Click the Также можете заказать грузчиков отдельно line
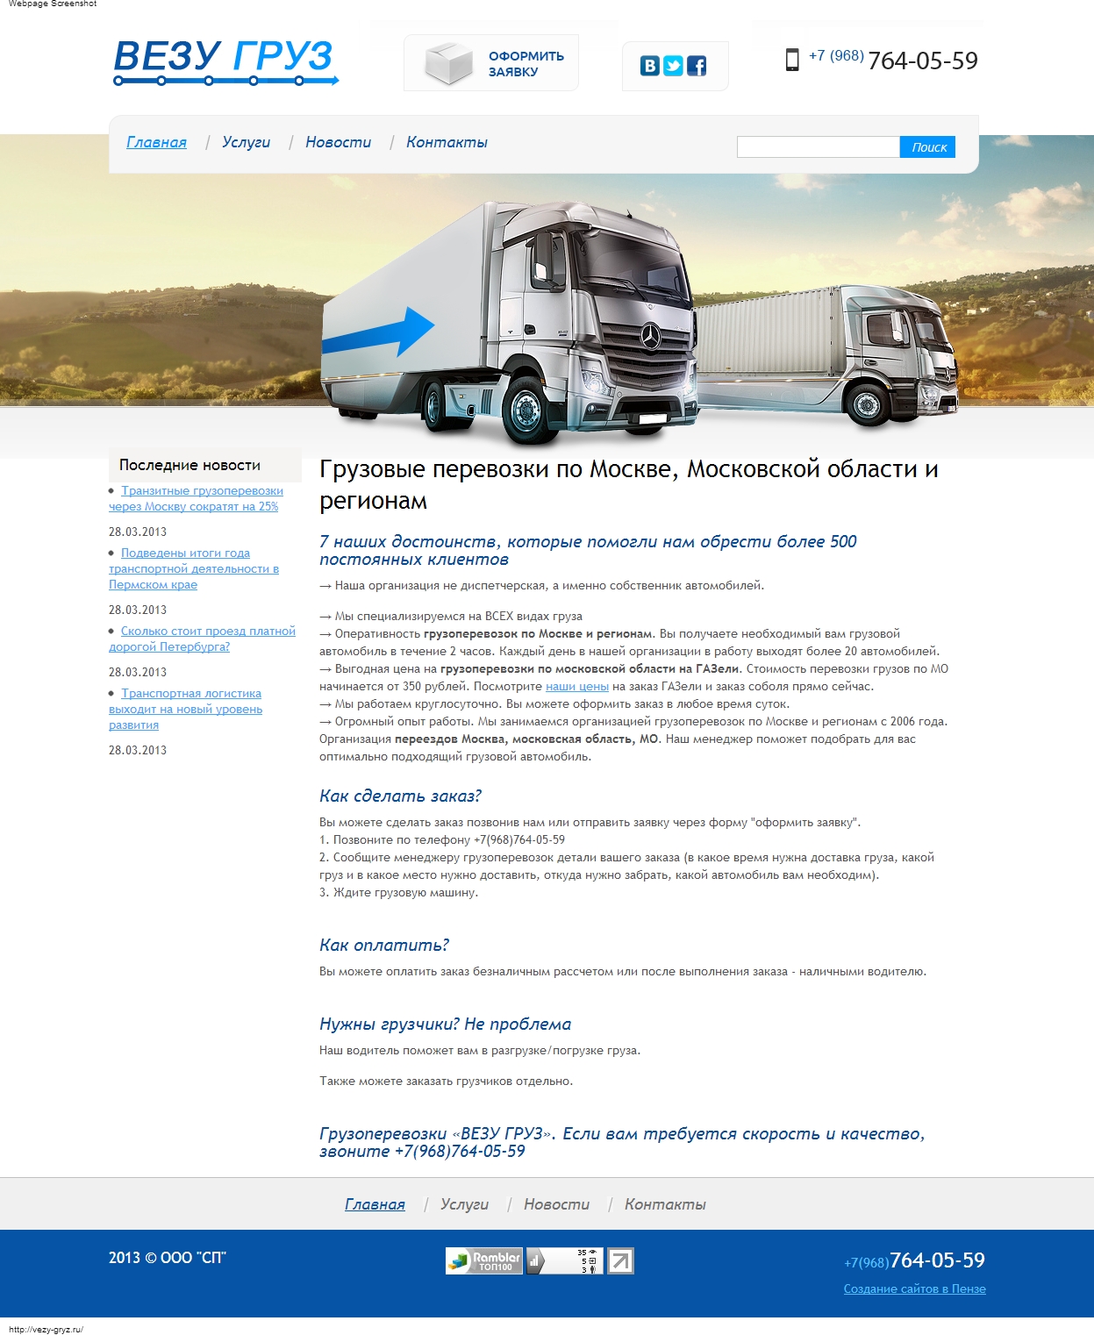This screenshot has width=1094, height=1335. pos(446,1082)
